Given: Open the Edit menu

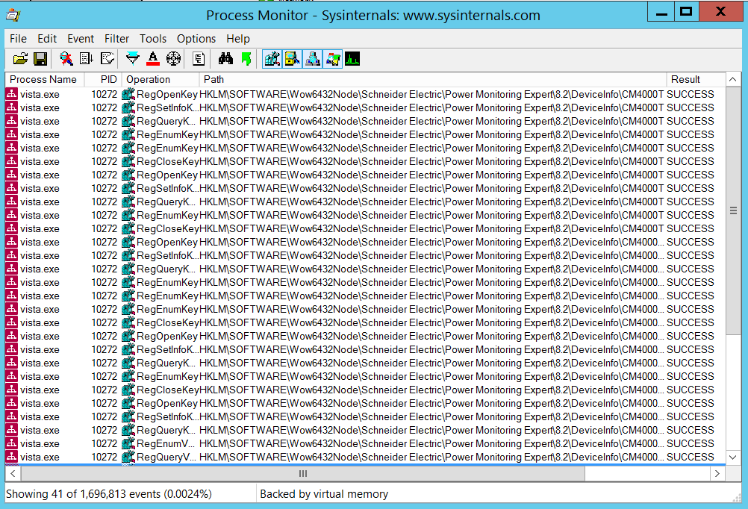Looking at the screenshot, I should tap(47, 39).
